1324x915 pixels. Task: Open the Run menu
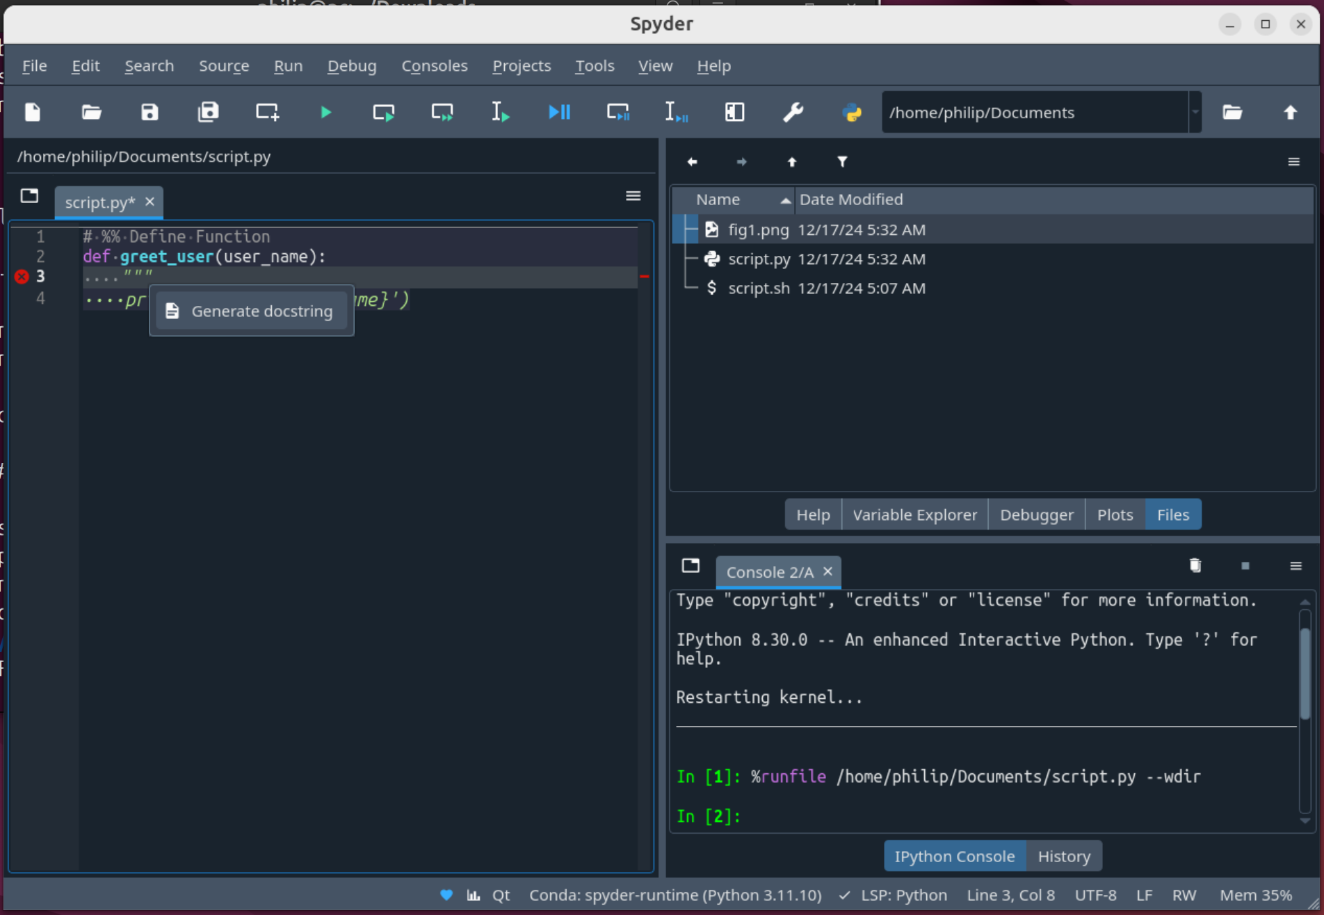[x=288, y=66]
